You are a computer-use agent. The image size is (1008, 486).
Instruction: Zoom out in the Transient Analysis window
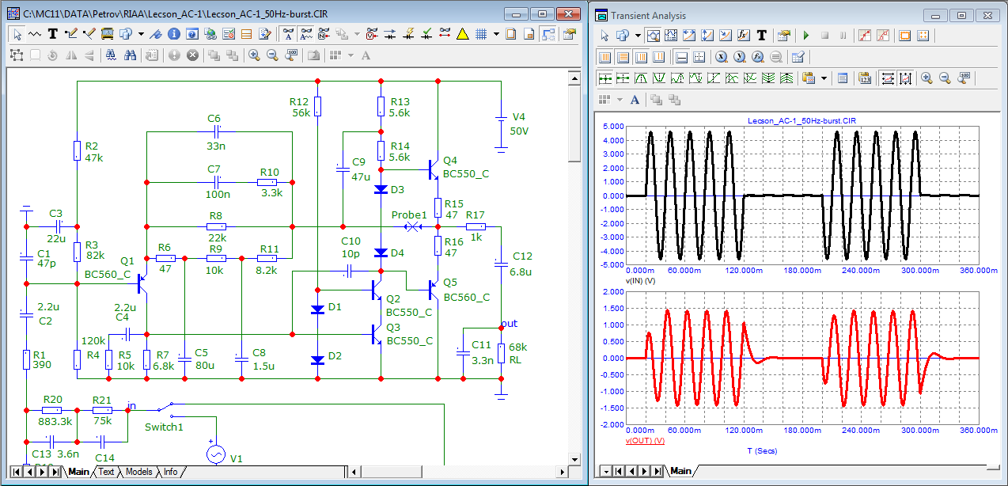click(x=944, y=78)
